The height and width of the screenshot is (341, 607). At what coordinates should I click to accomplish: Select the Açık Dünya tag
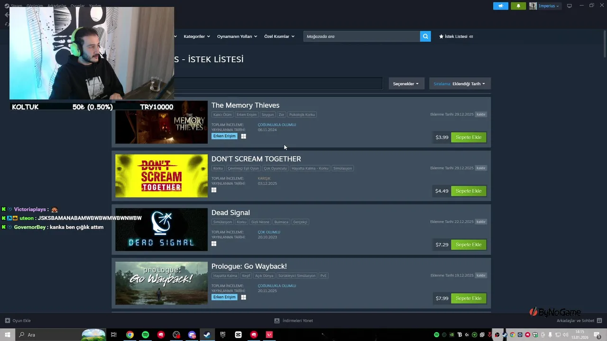tap(265, 276)
